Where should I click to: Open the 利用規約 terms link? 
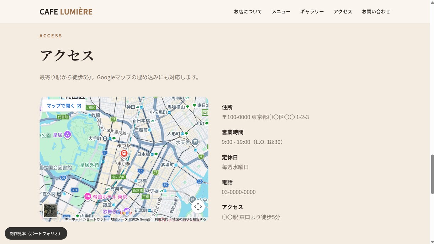point(161,219)
